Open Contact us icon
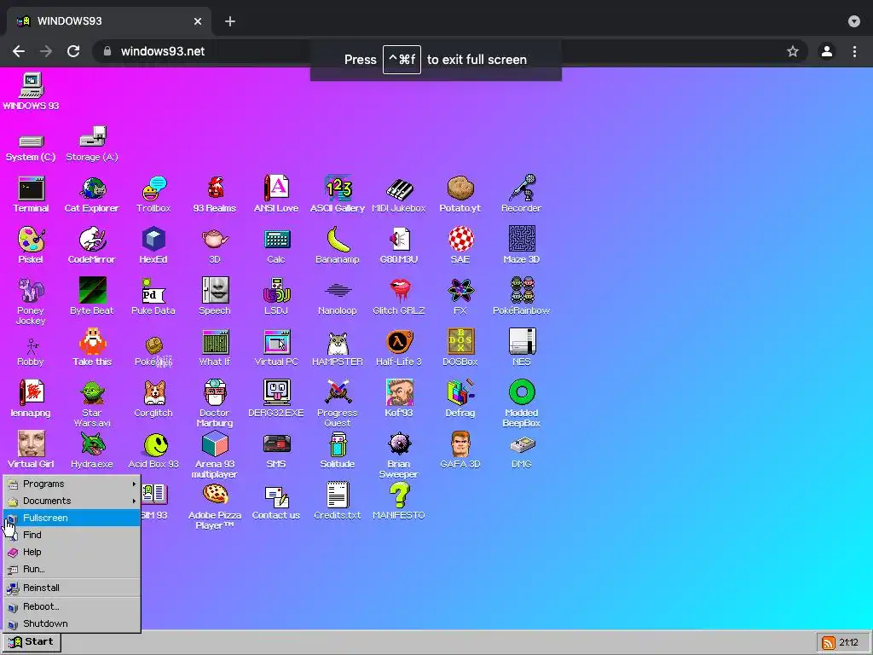Viewport: 873px width, 655px height. [x=276, y=501]
